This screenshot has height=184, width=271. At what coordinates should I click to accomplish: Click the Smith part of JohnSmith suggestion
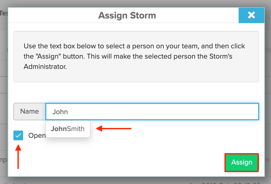[76, 129]
